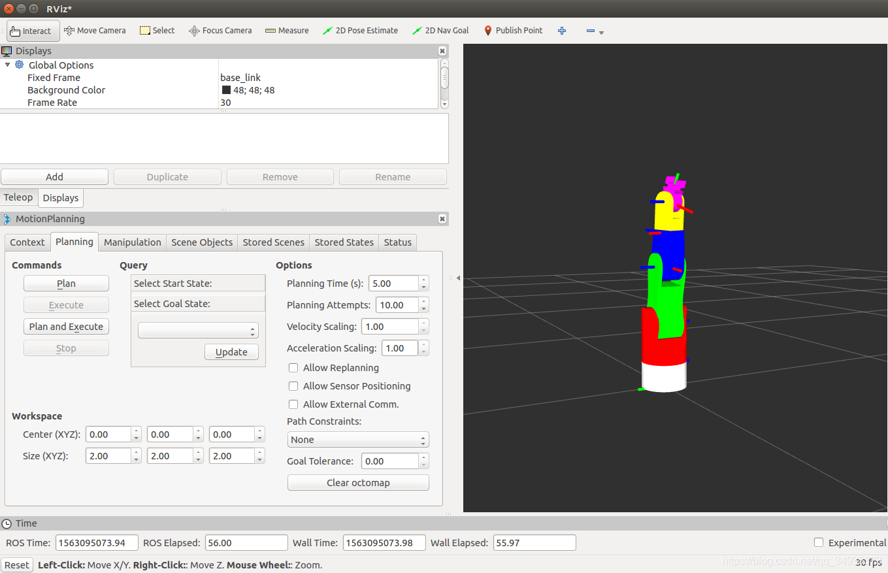Switch to the Teleop tab
The image size is (888, 573).
pos(18,197)
